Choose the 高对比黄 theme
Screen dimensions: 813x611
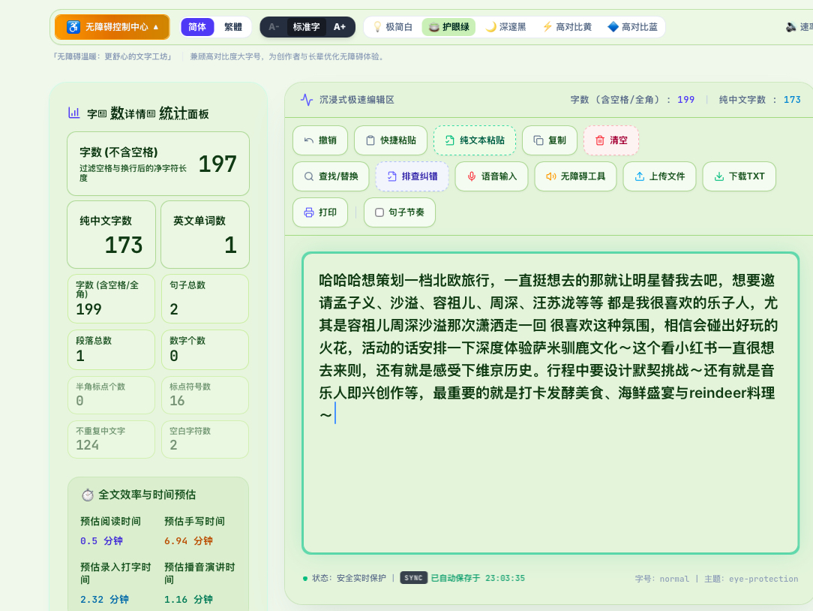click(567, 27)
